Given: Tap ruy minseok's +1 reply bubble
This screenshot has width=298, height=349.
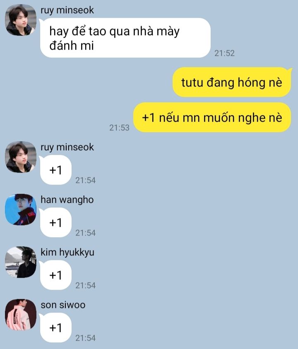Looking at the screenshot, I should (55, 170).
